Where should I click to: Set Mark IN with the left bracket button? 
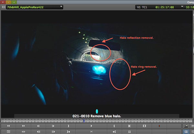(x=114, y=126)
